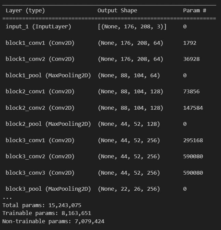Viewport: 221px width, 230px height.
Task: Click the 'Trainable params: 8,163,651' line
Action: [46, 213]
